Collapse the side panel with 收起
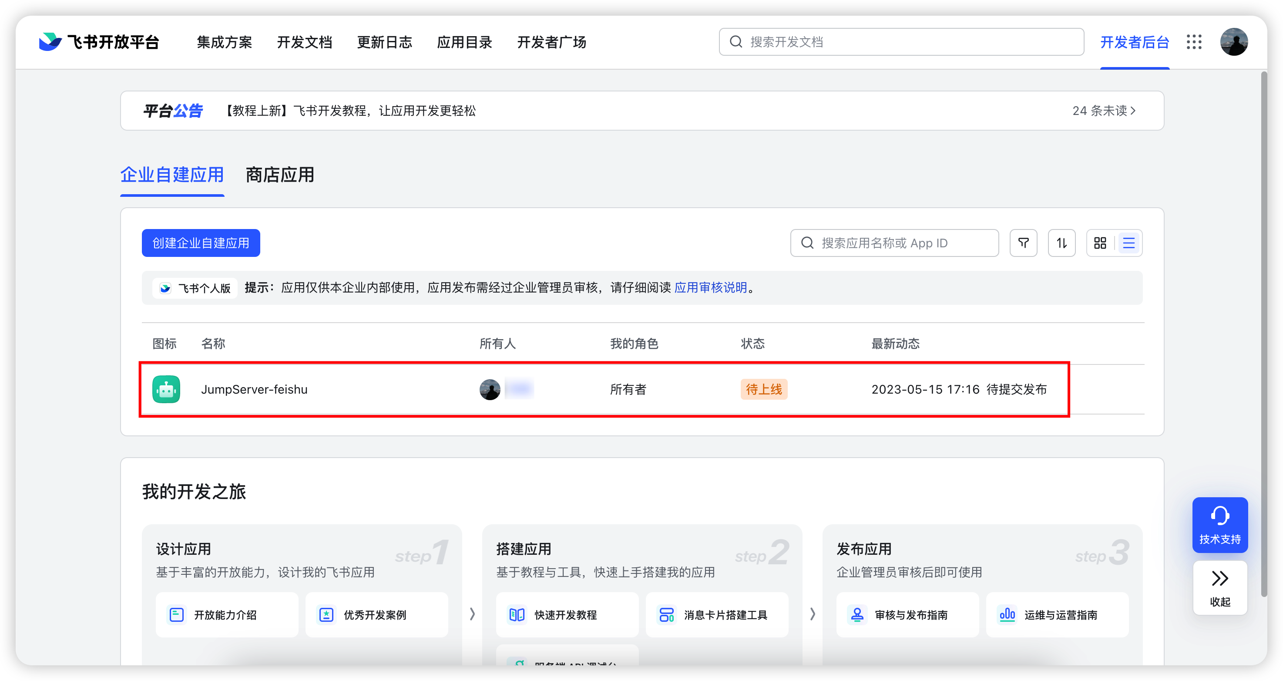Image resolution: width=1283 pixels, height=681 pixels. (x=1220, y=588)
